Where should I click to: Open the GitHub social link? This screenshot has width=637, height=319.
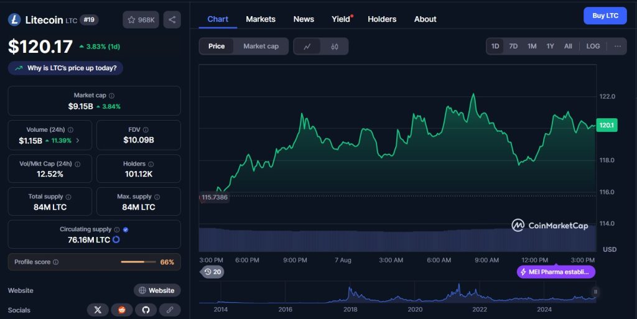146,309
